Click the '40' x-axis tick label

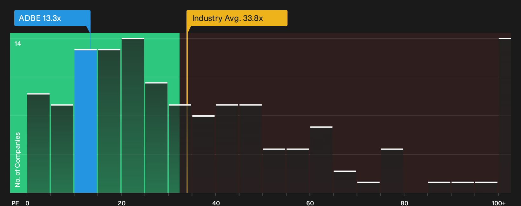[x=216, y=203]
